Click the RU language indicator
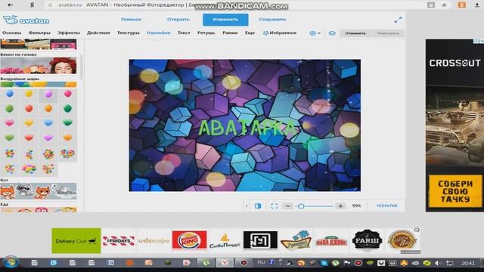The height and width of the screenshot is (272, 484). 261,262
